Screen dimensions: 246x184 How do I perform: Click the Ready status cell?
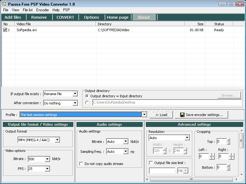(x=219, y=30)
